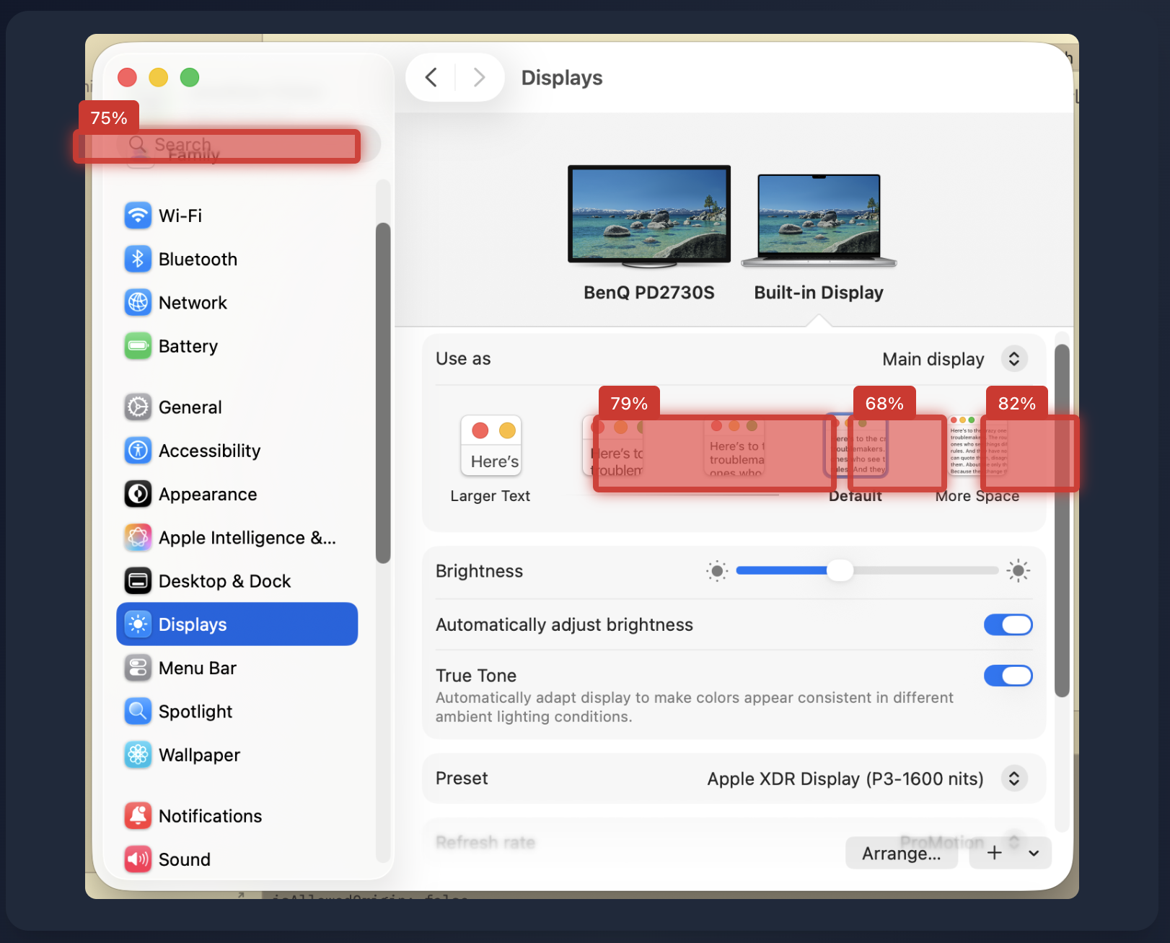The height and width of the screenshot is (943, 1170).
Task: Click the Arrange... button
Action: (901, 854)
